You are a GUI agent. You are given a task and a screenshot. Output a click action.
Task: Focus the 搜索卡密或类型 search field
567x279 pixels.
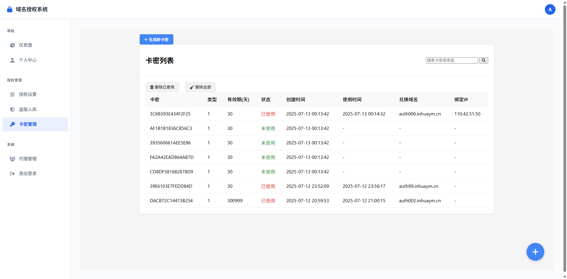(452, 60)
